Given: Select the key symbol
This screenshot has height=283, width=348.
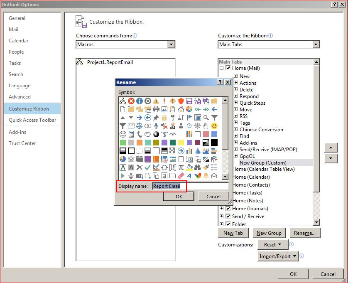Looking at the screenshot, I should pos(173,118).
